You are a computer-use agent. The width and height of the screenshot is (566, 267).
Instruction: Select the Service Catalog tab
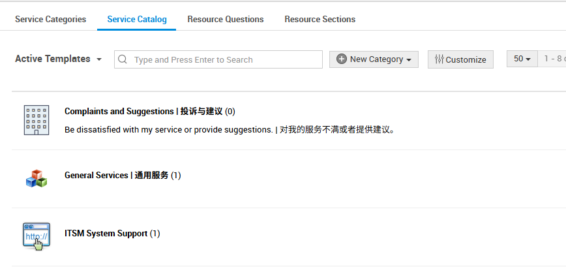pos(137,19)
